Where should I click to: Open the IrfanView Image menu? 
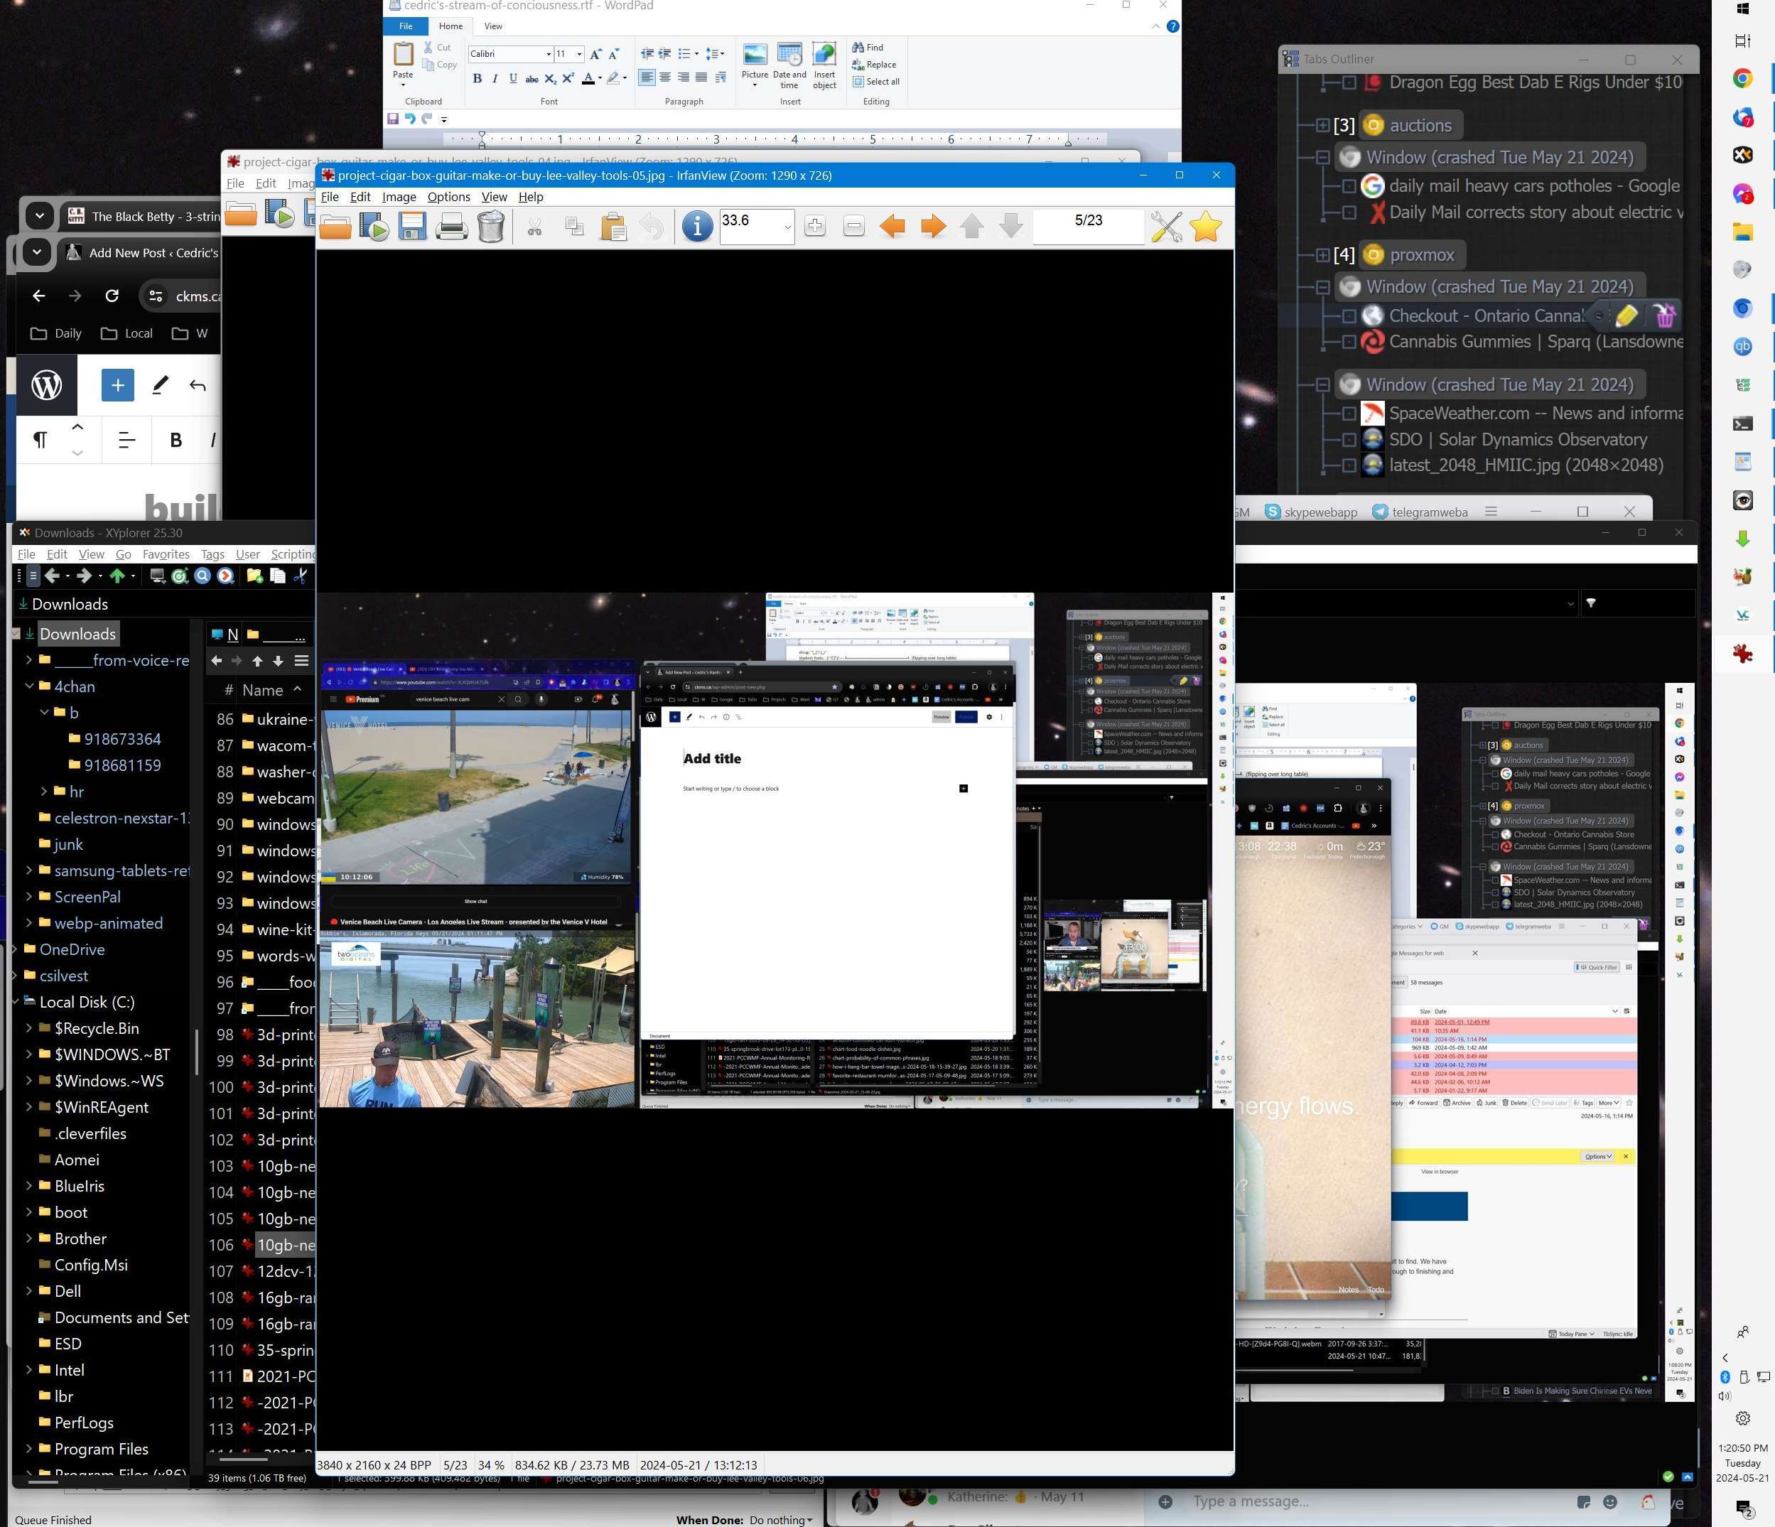pyautogui.click(x=399, y=197)
